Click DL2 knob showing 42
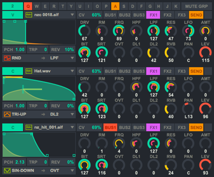 [154, 52]
